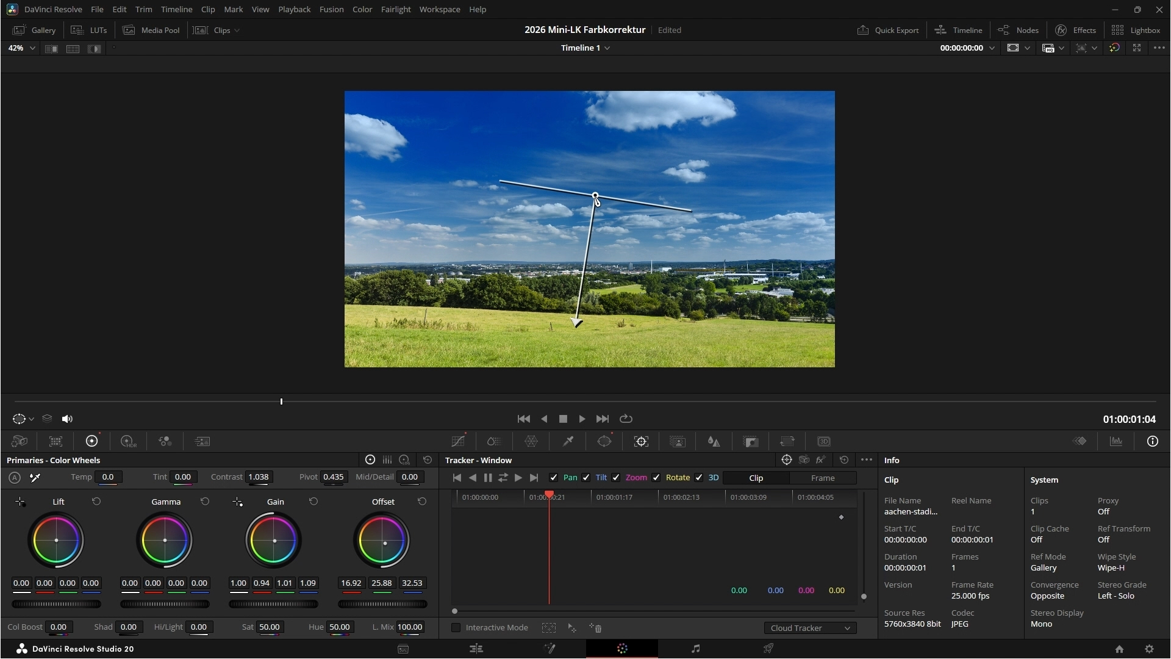This screenshot has width=1171, height=659.
Task: Reset the Gamma color wheel
Action: pyautogui.click(x=205, y=502)
